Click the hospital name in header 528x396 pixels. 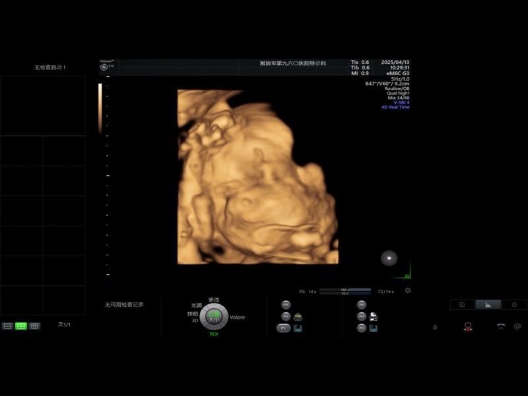pyautogui.click(x=293, y=63)
